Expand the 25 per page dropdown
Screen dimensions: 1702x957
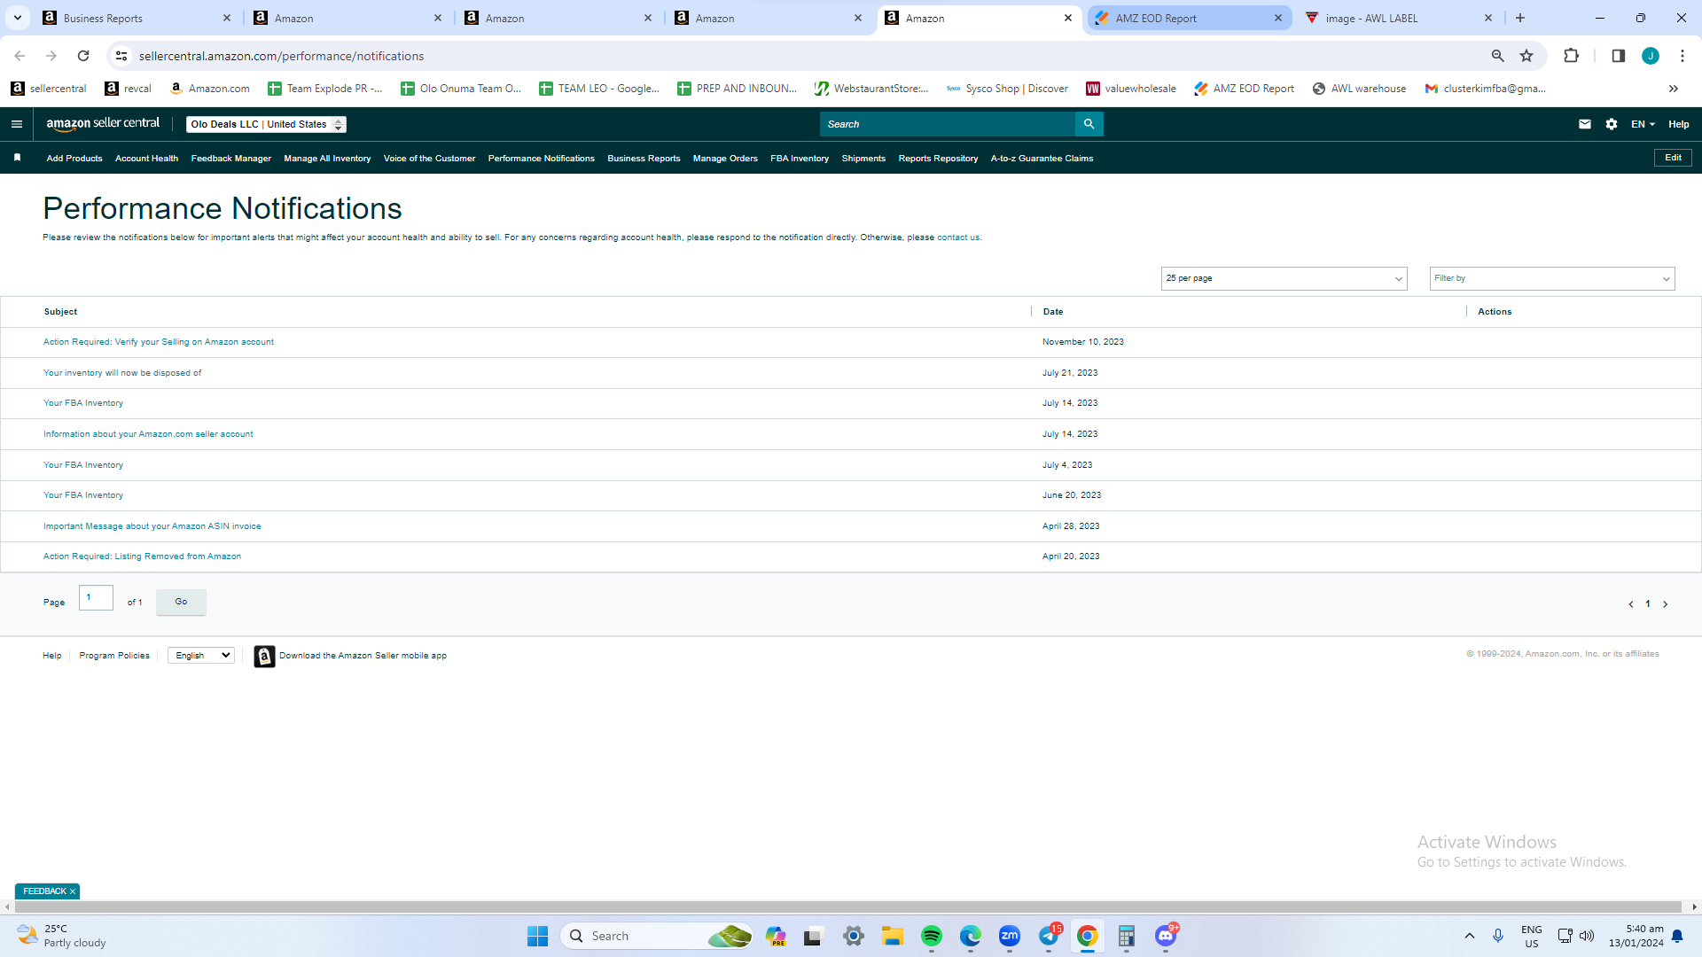(x=1284, y=278)
